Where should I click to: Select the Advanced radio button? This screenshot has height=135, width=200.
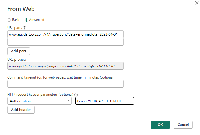coord(26,20)
